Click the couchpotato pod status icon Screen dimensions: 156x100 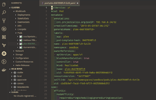coord(21,36)
